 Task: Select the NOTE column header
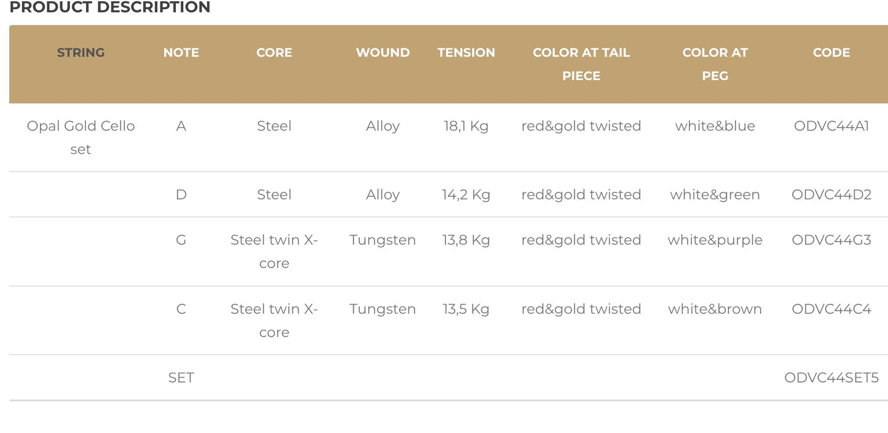pos(181,53)
